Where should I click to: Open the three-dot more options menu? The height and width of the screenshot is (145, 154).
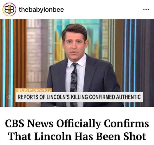click(146, 10)
